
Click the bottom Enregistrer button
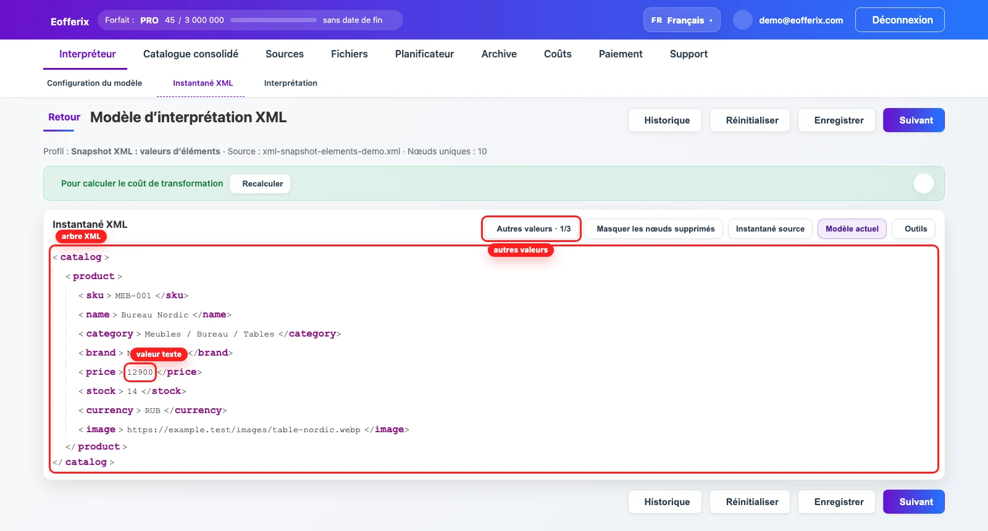837,502
